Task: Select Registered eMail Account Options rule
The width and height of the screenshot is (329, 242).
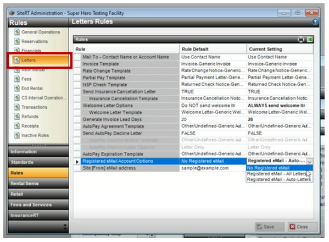Action: click(130, 161)
